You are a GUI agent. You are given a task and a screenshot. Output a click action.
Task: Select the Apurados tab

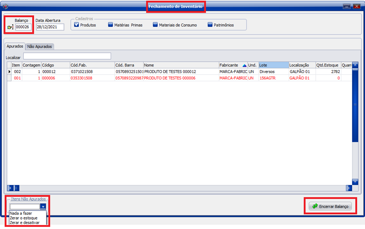click(15, 47)
